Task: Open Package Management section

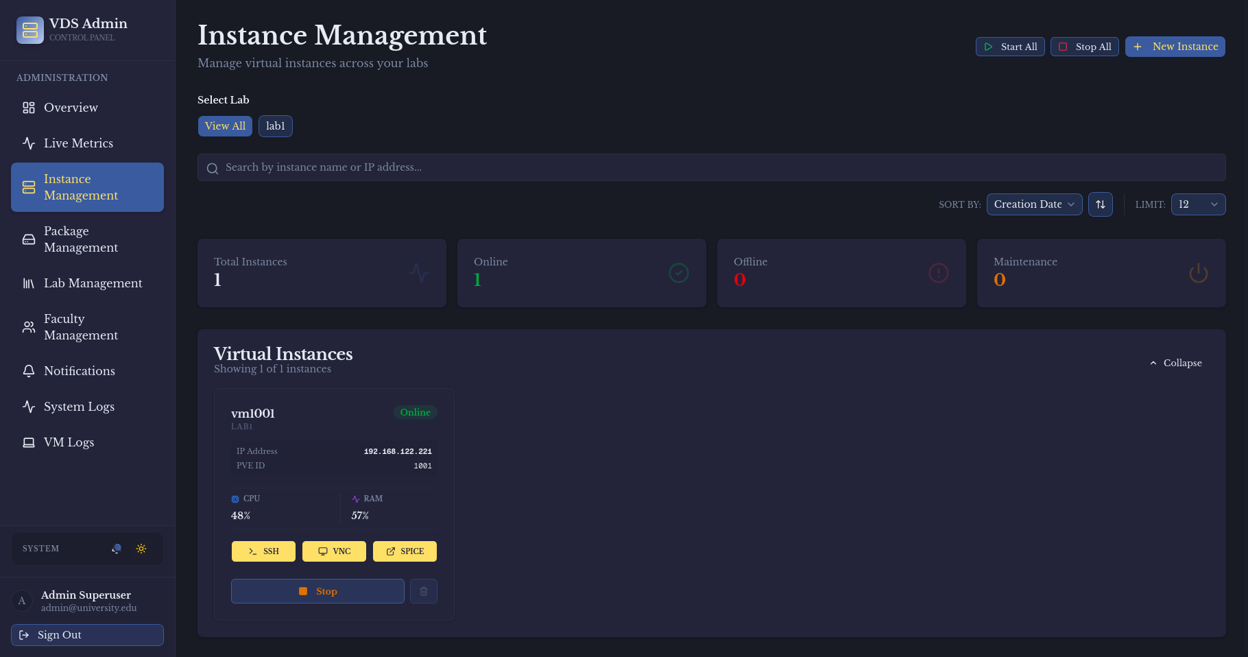Action: point(88,239)
